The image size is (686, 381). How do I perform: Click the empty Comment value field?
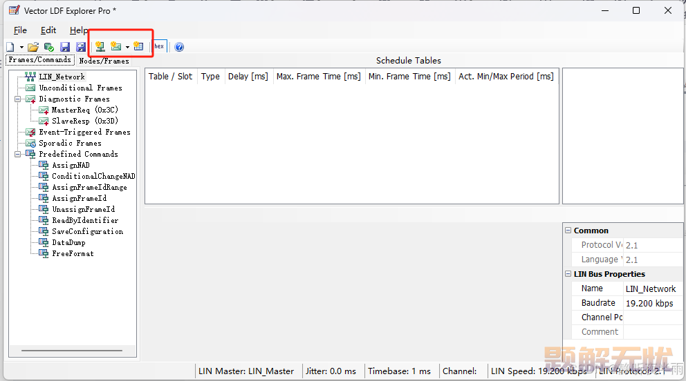point(653,332)
